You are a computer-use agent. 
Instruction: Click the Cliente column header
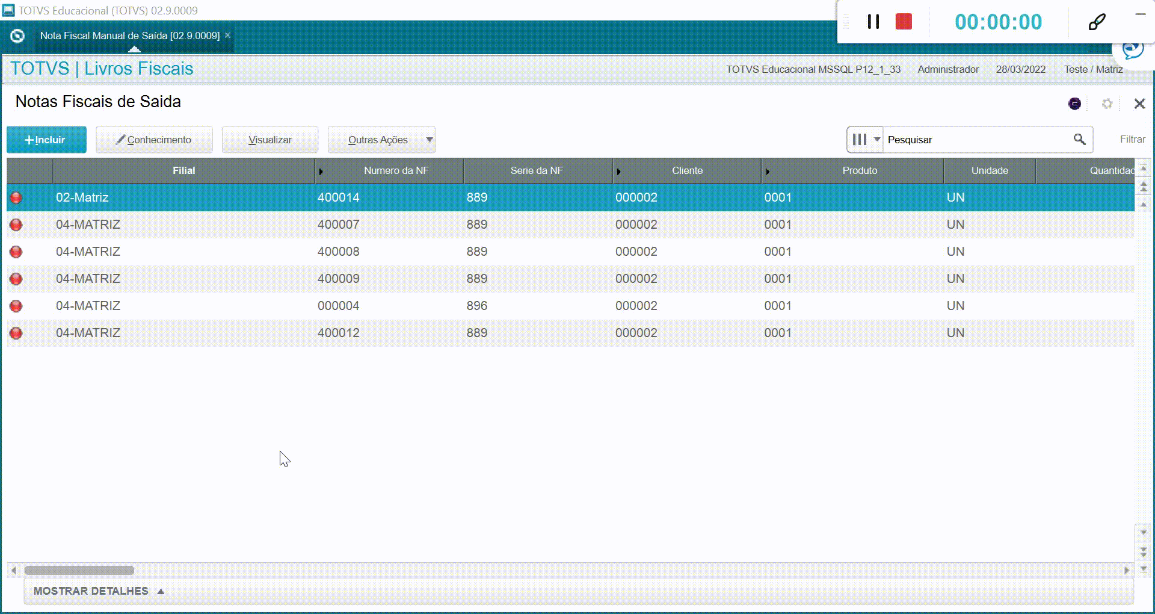[x=687, y=170]
